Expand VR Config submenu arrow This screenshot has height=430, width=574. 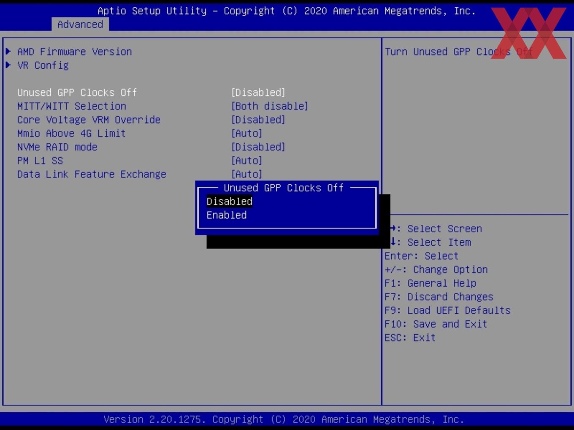8,65
